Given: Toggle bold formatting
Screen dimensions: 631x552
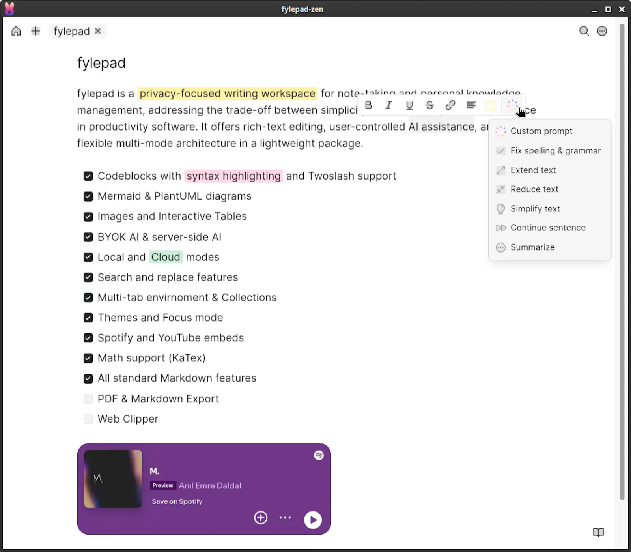Looking at the screenshot, I should pyautogui.click(x=368, y=105).
